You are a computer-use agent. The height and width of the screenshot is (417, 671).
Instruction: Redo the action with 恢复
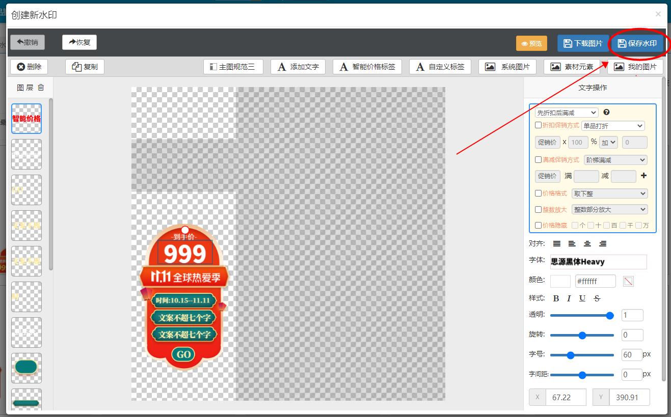pos(79,42)
